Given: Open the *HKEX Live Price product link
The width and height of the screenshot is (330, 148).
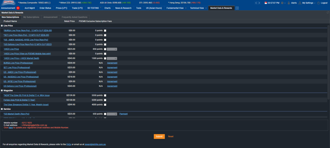Looking at the screenshot, I should pyautogui.click(x=11, y=49).
